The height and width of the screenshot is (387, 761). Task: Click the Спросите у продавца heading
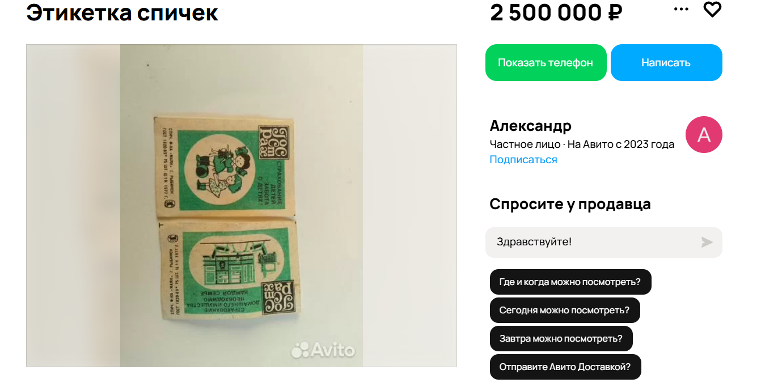[x=570, y=204]
